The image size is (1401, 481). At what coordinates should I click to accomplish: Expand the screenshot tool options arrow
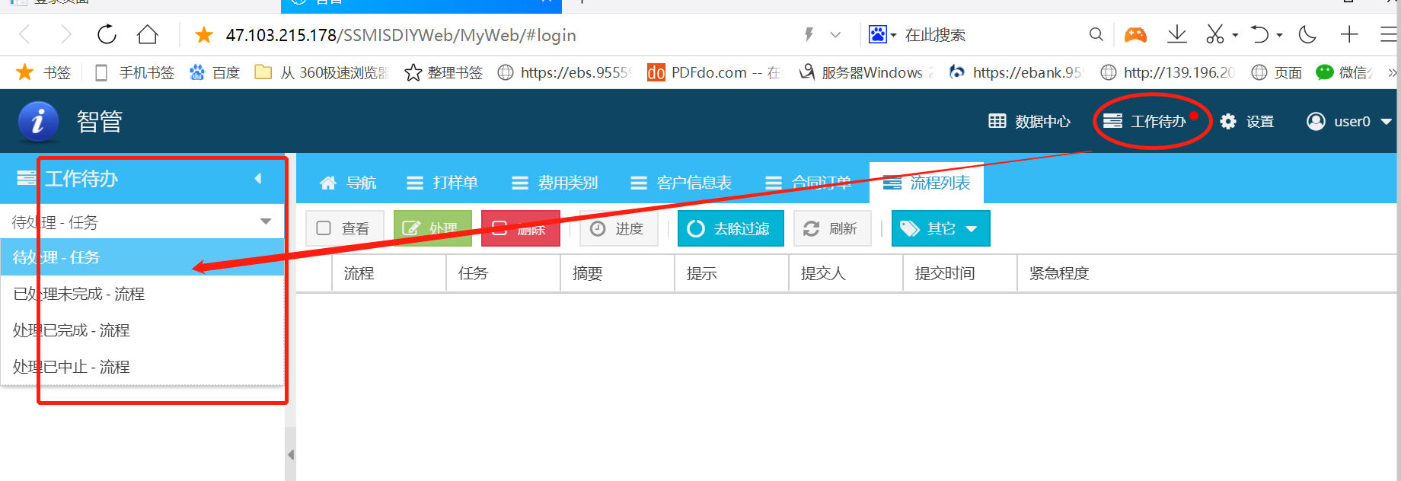tap(1235, 35)
